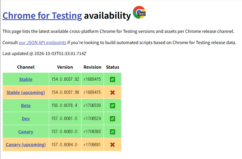Open the 'our JSON API endpoints' link
The width and height of the screenshot is (242, 159).
(x=42, y=42)
